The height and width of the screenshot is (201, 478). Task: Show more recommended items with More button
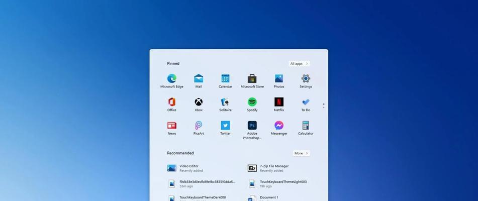click(301, 153)
